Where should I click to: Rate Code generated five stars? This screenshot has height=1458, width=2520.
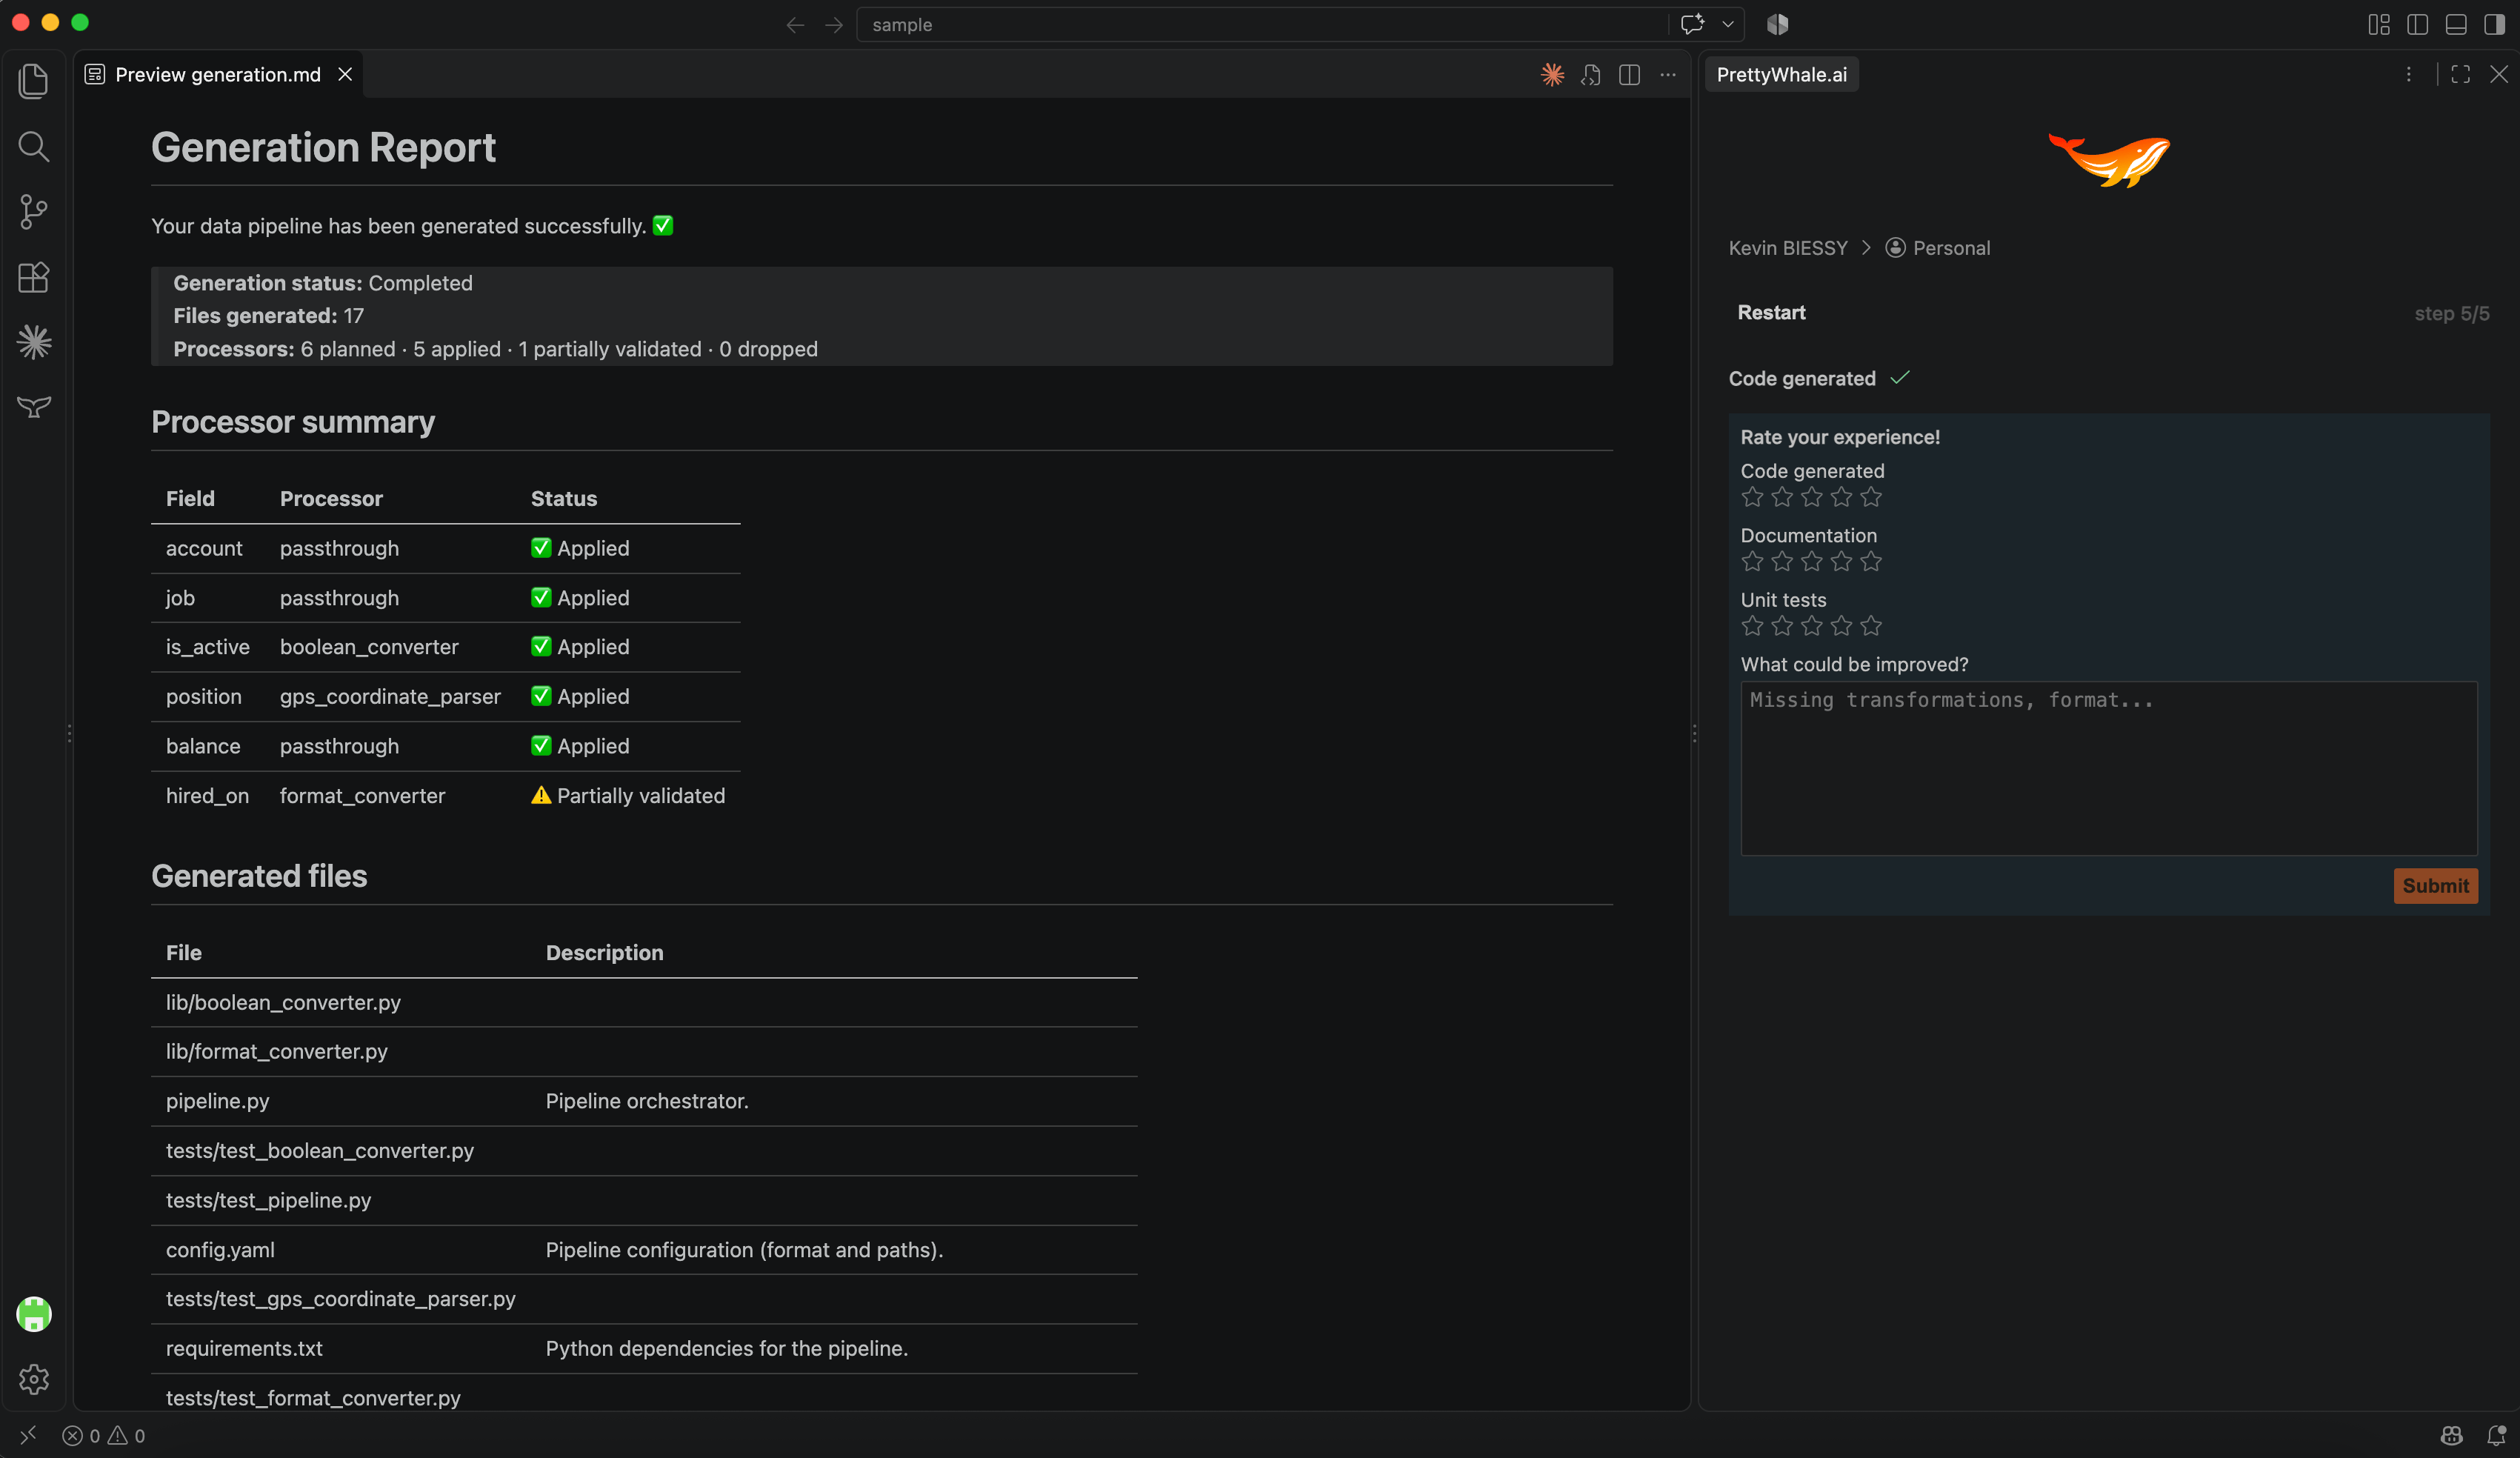click(x=1871, y=497)
